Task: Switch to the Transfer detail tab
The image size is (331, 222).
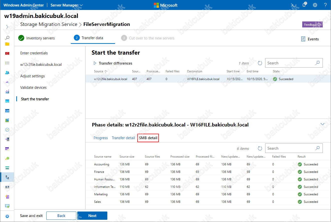Action: pyautogui.click(x=123, y=138)
